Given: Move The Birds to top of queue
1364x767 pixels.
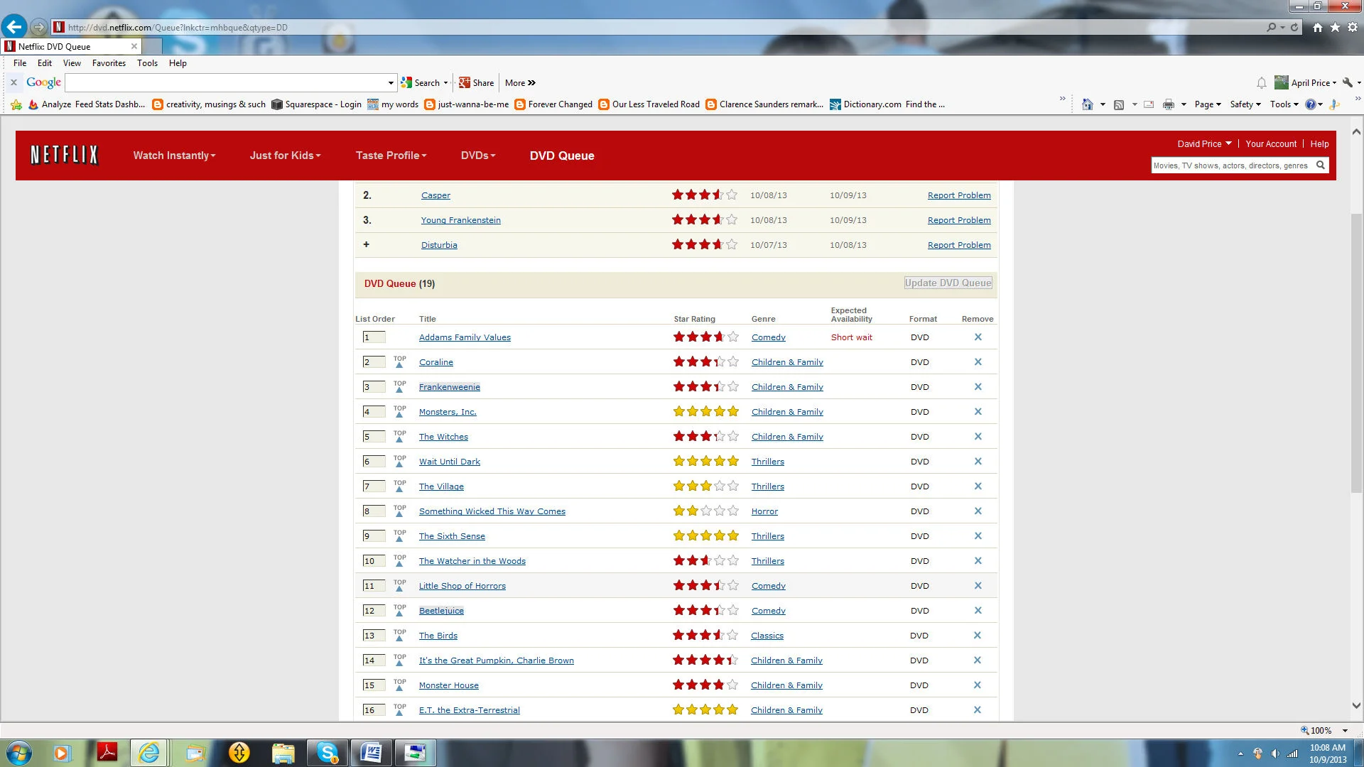Looking at the screenshot, I should [x=399, y=635].
